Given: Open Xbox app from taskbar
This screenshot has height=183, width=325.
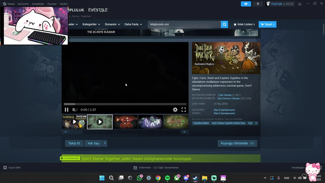Looking at the screenshot, I should tap(177, 178).
